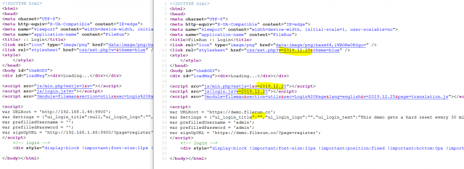This screenshot has width=464, height=169.
Task: Click right pane X-UA-Compatible meta line
Action: coord(240,24)
